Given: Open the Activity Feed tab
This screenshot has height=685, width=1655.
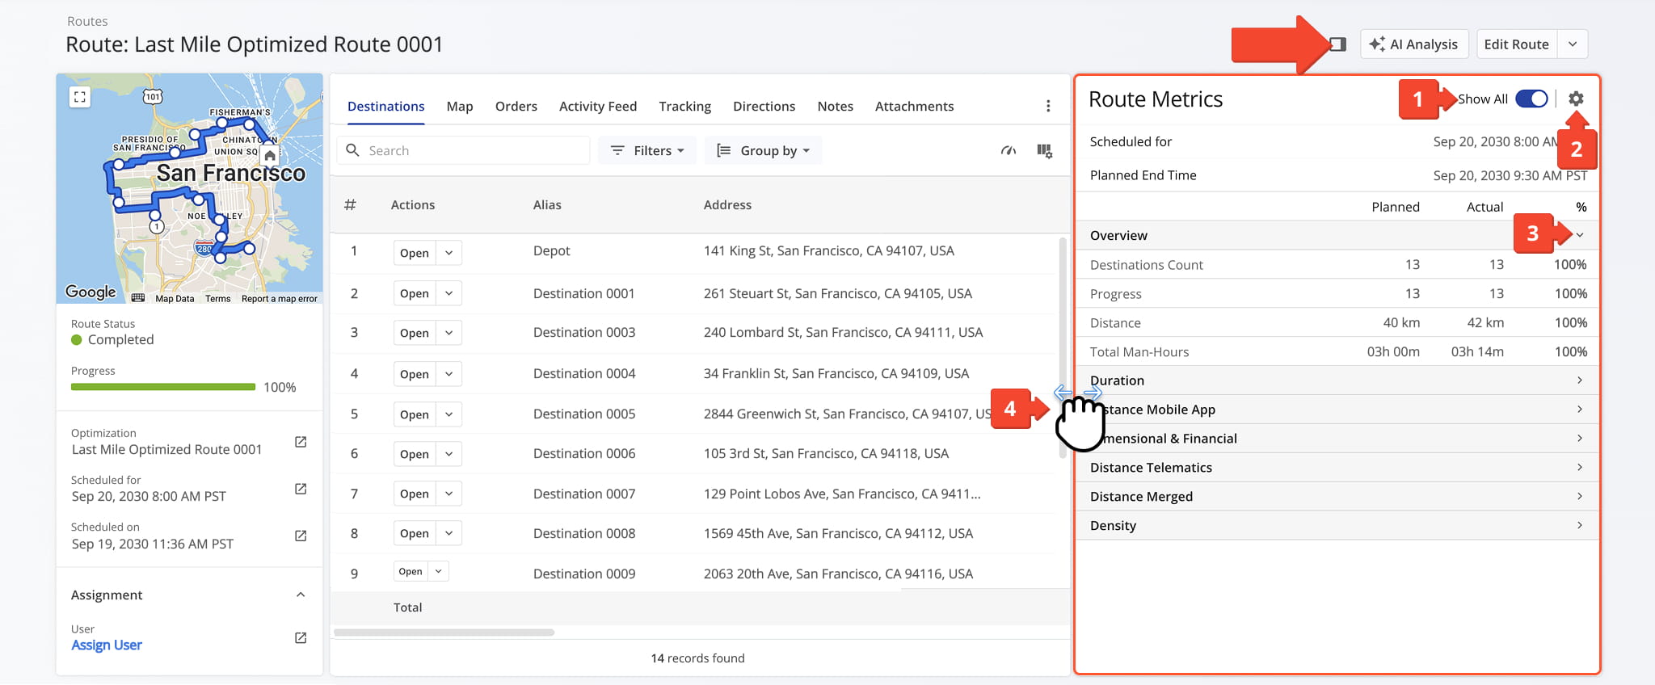Looking at the screenshot, I should point(598,106).
